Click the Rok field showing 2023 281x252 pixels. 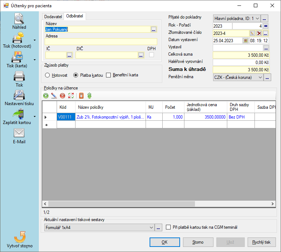(x=223, y=26)
